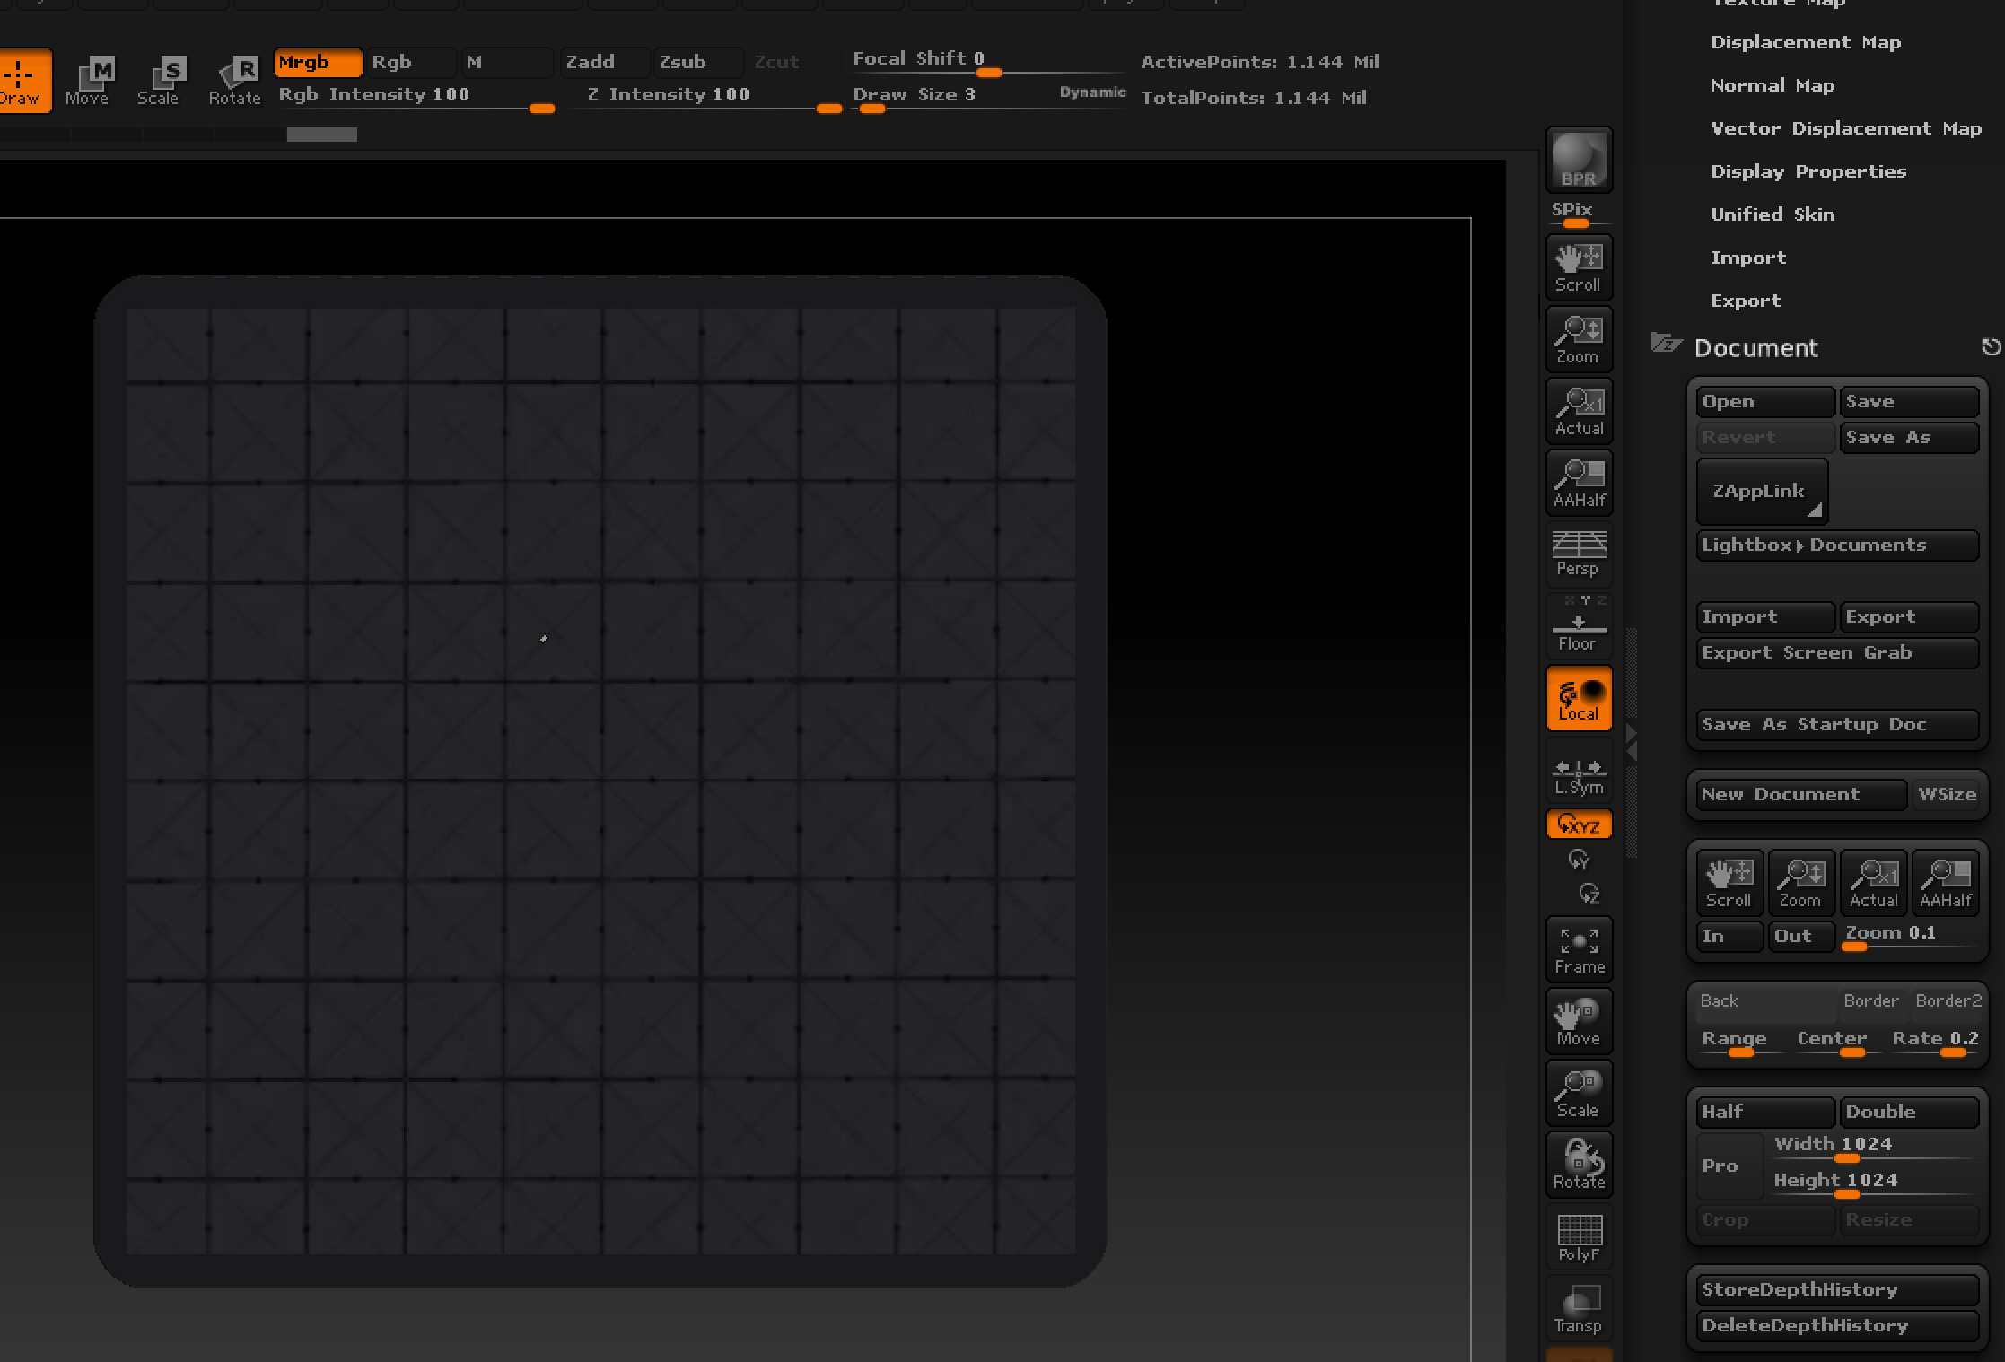Open Lightbox Documents
Image resolution: width=2005 pixels, height=1362 pixels.
(x=1837, y=546)
